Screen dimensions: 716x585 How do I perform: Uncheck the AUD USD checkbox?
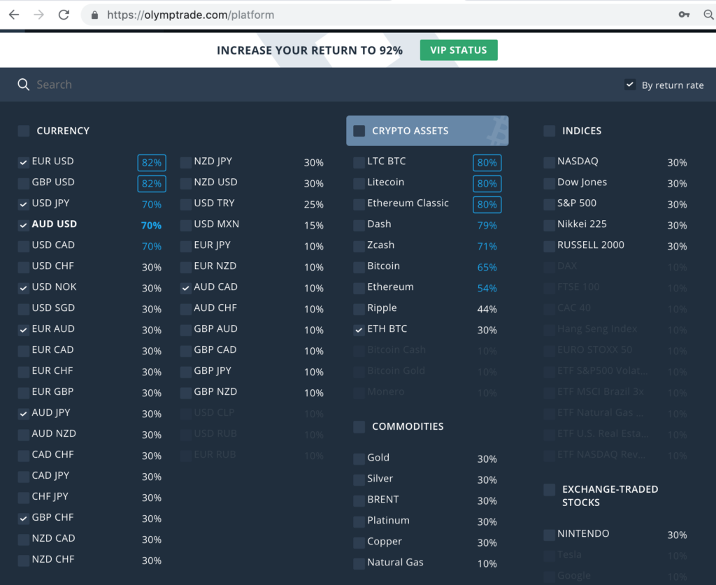(23, 225)
